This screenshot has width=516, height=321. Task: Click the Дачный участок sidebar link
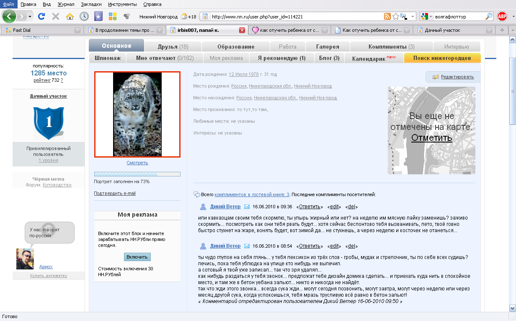[x=49, y=96]
